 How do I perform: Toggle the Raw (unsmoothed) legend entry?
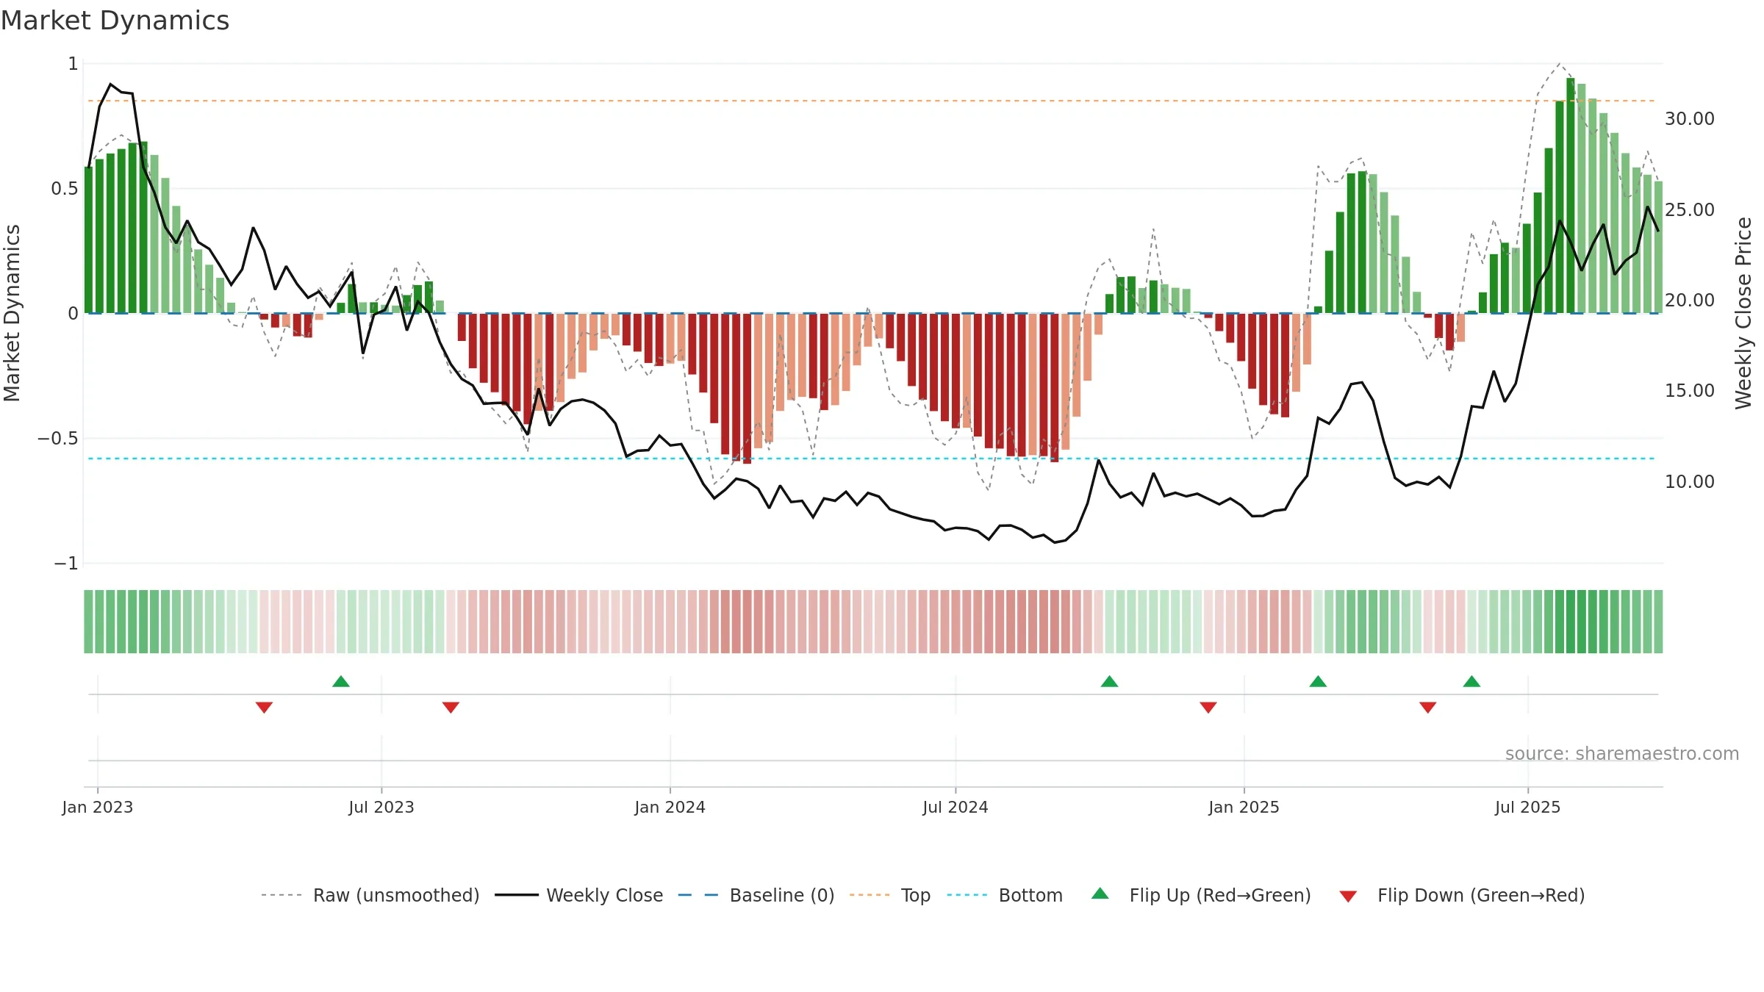(x=370, y=895)
